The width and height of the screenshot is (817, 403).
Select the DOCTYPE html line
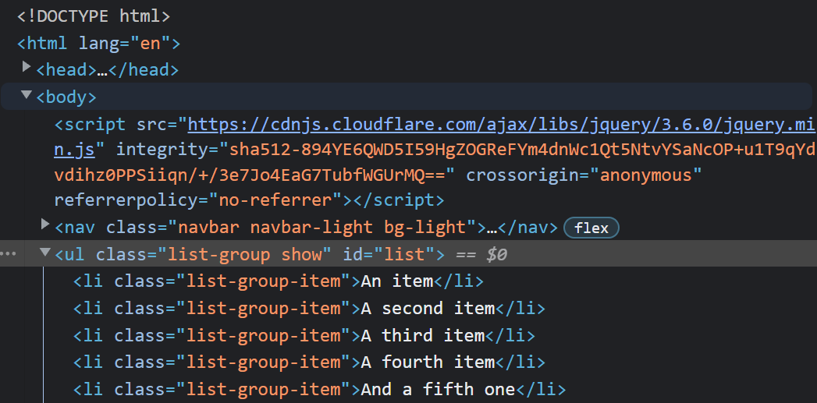(x=94, y=16)
